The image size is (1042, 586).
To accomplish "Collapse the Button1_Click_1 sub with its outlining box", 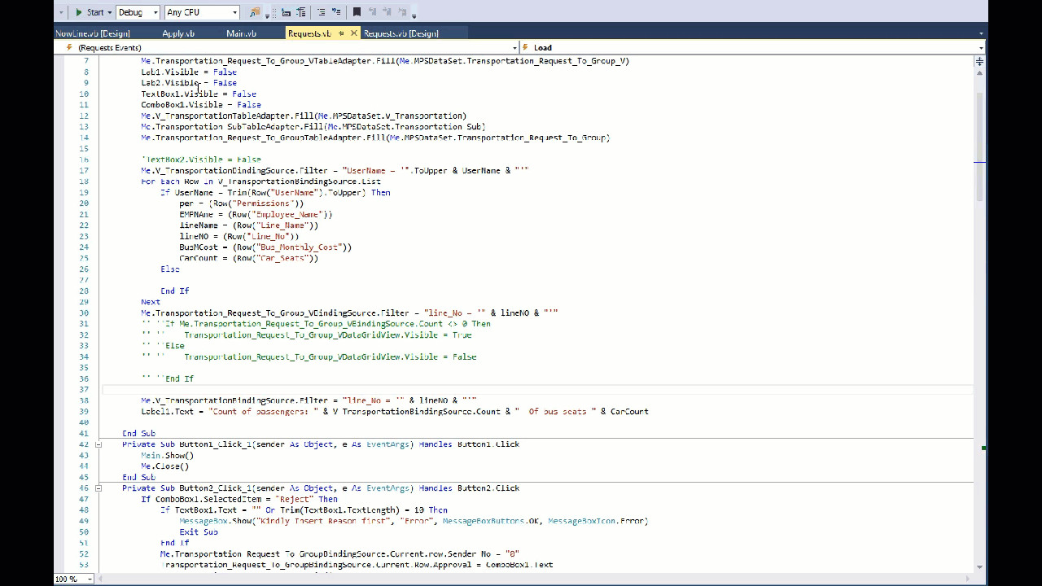I will (99, 444).
